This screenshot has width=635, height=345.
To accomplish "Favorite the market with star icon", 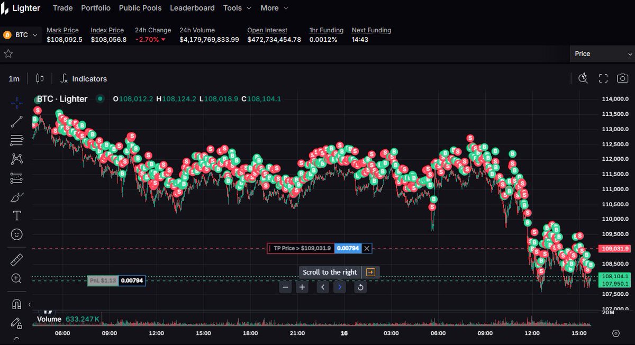I will (8, 53).
